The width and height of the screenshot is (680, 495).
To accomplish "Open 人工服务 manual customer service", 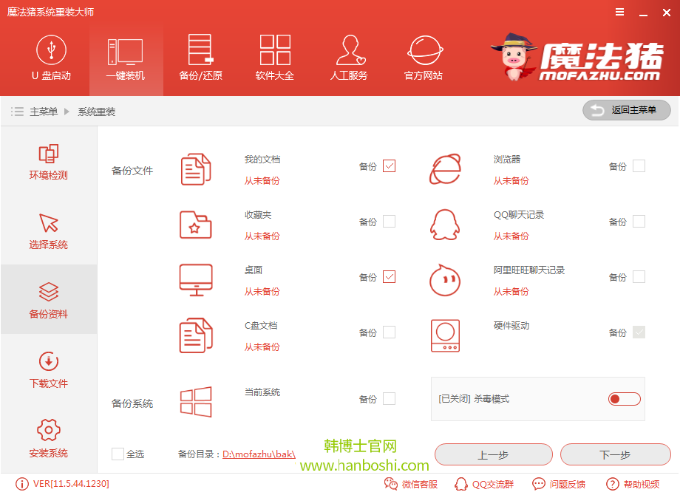I will 349,59.
